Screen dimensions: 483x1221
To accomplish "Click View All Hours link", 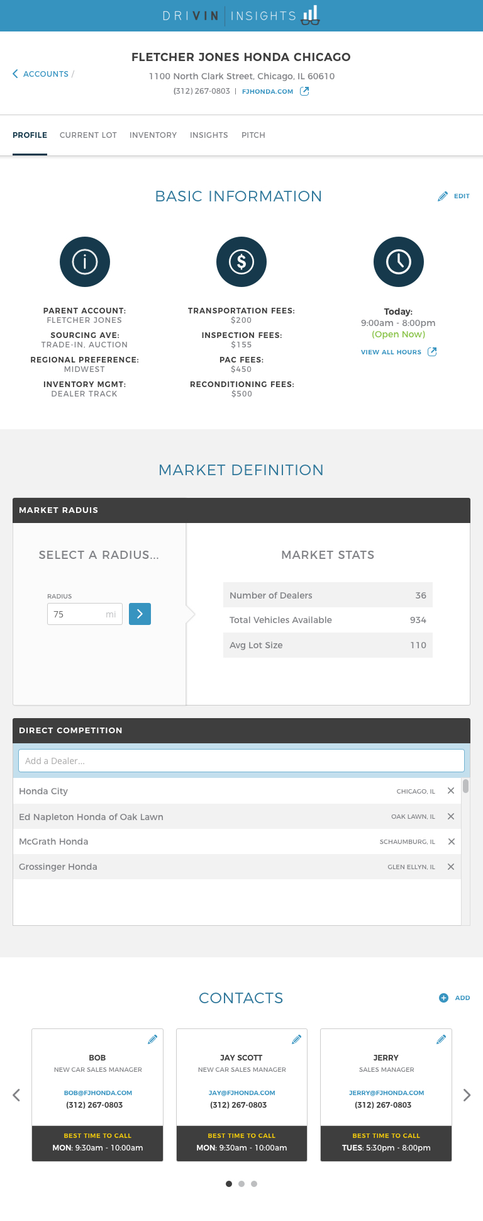I will pyautogui.click(x=391, y=352).
